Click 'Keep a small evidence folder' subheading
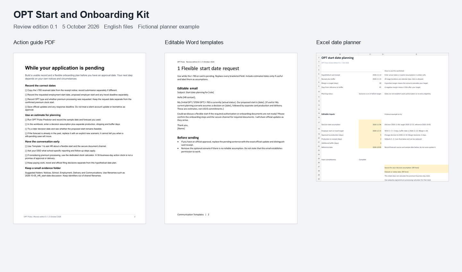Screen dimensions: 462x272 pyautogui.click(x=43, y=168)
